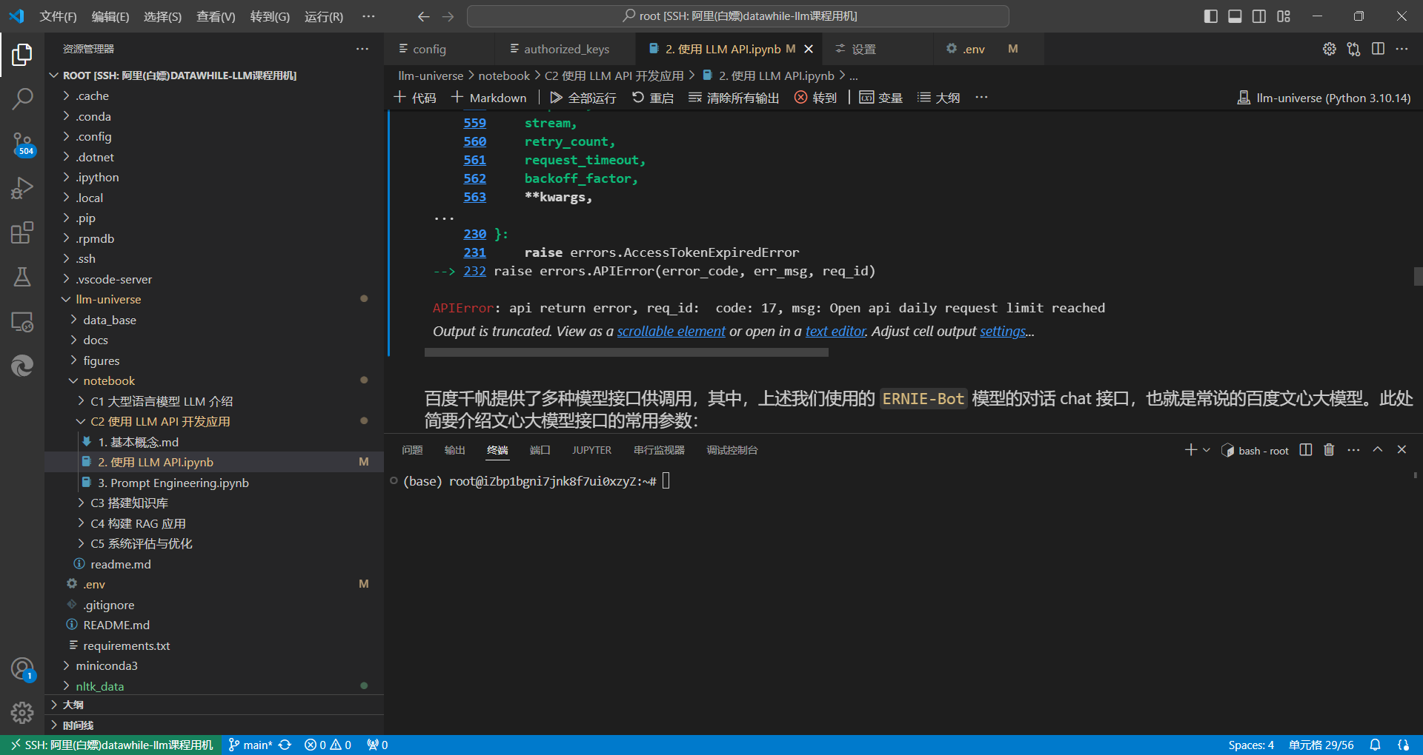This screenshot has width=1423, height=755.
Task: Kill terminal with the trash icon
Action: tap(1329, 450)
